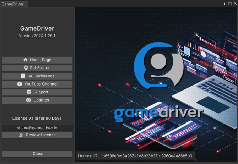The width and height of the screenshot is (238, 164).
Task: Click the YouTube play icon
Action: point(20,84)
